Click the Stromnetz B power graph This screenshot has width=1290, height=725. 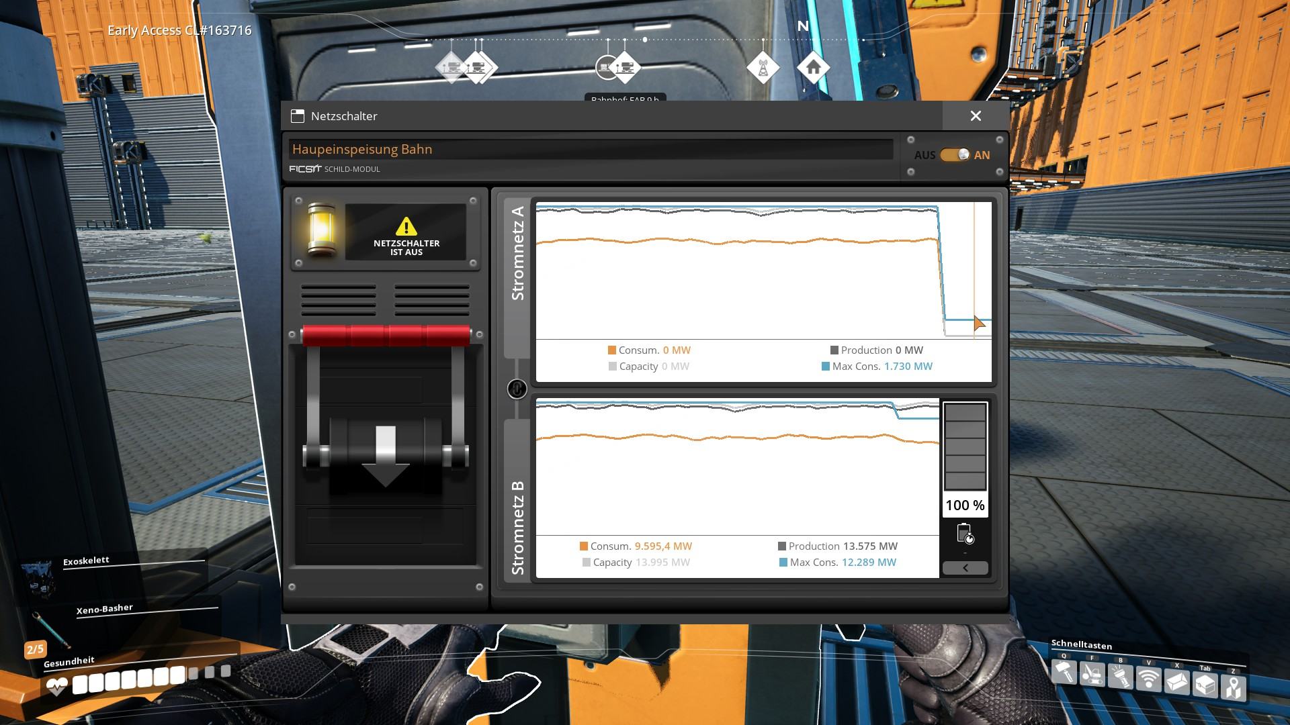(738, 467)
